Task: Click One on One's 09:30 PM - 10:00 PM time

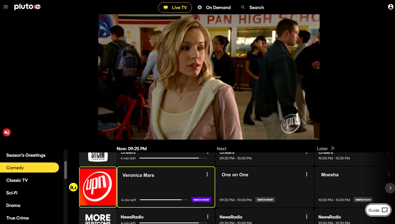Action: coord(236,200)
